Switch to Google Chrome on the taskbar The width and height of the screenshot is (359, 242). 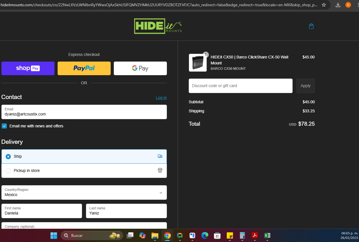pyautogui.click(x=167, y=235)
